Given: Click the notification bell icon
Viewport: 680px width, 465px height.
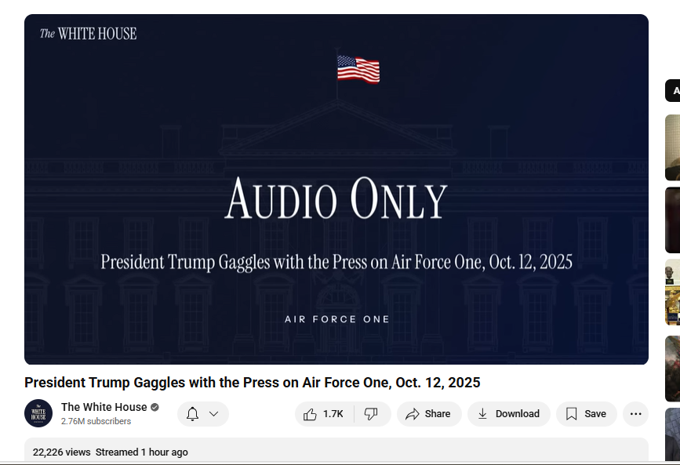Looking at the screenshot, I should (x=193, y=414).
